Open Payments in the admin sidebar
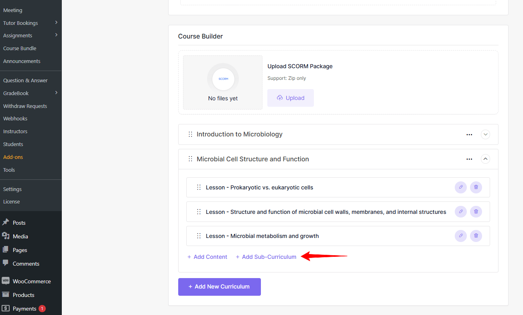 24,309
